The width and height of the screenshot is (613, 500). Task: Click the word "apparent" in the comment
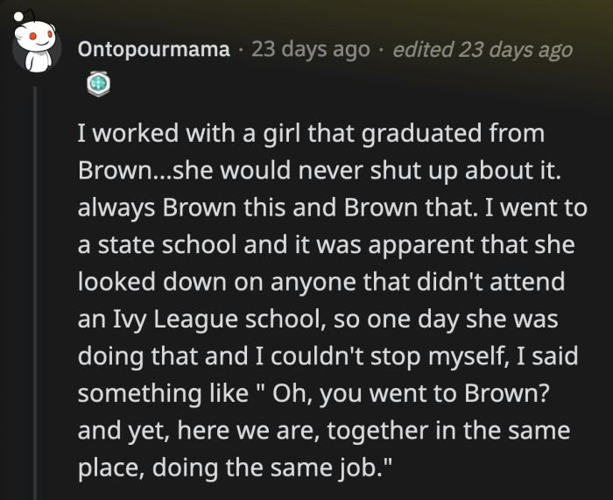[x=420, y=246]
